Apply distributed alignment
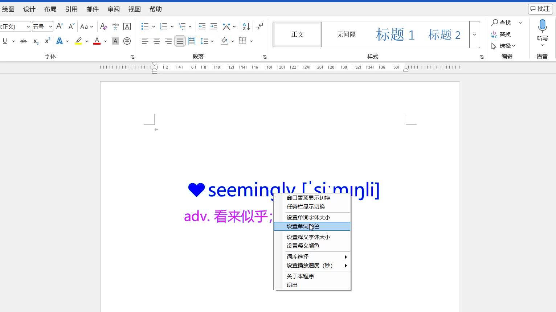 click(192, 41)
